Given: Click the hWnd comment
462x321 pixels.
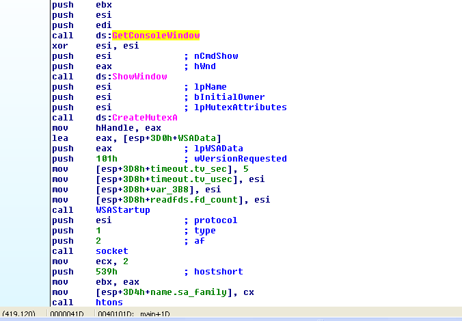Looking at the screenshot, I should click(205, 66).
